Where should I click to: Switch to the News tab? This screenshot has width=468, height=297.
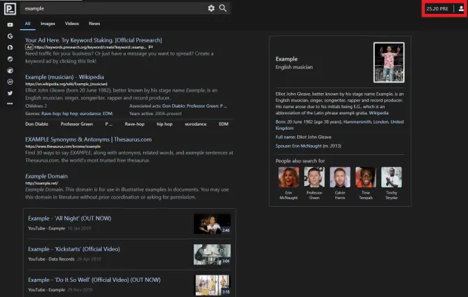pos(94,24)
